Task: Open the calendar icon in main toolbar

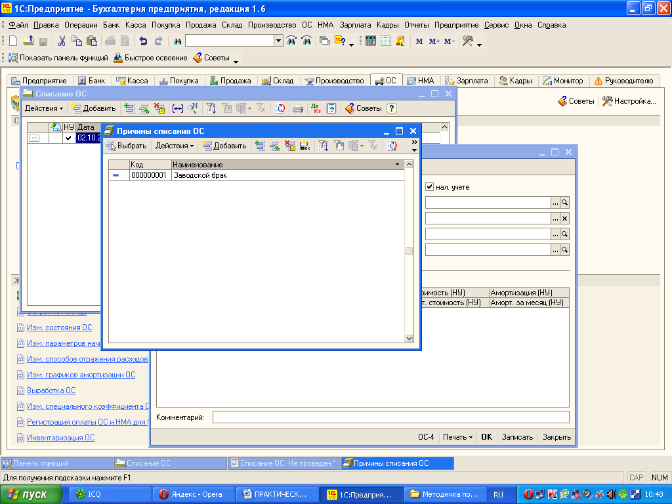Action: [386, 41]
